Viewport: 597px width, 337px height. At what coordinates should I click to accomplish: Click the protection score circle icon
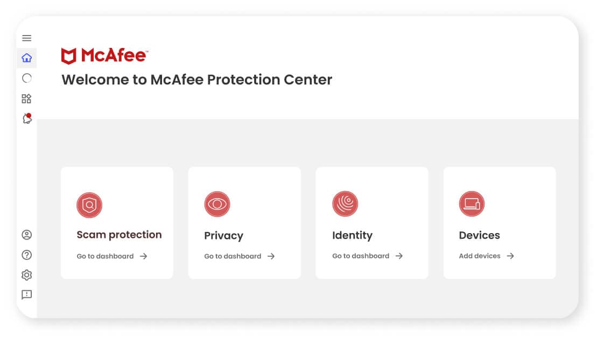(26, 78)
